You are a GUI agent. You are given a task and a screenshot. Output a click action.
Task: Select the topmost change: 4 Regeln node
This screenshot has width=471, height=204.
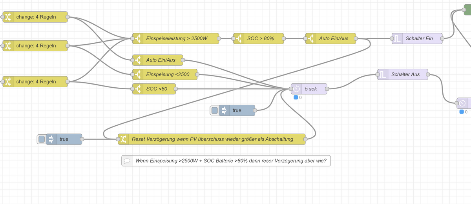[35, 17]
